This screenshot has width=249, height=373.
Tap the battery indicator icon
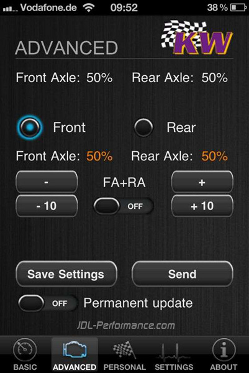point(238,7)
